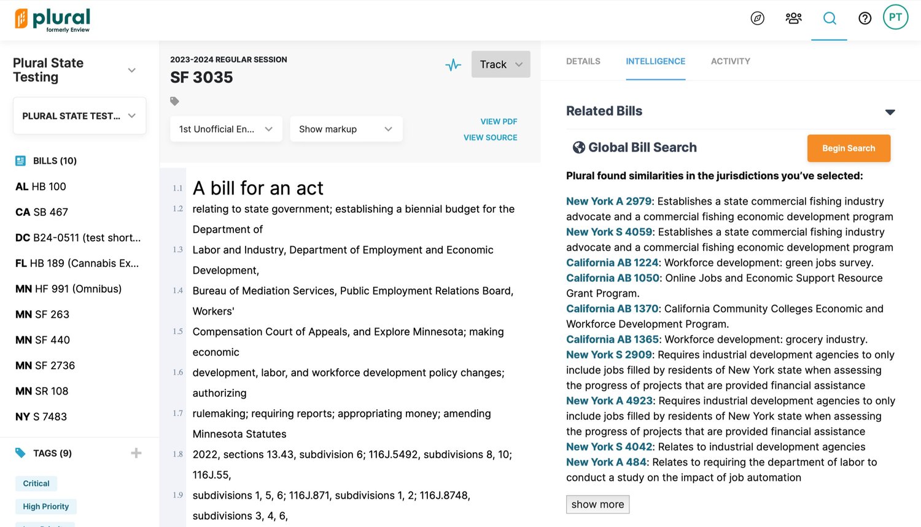
Task: Open the View PDF link
Action: tap(499, 121)
